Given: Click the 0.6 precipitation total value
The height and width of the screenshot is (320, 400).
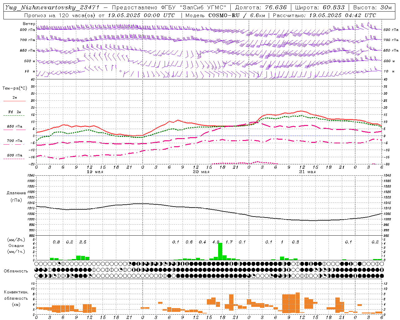Looking at the screenshot, I should [189, 242].
